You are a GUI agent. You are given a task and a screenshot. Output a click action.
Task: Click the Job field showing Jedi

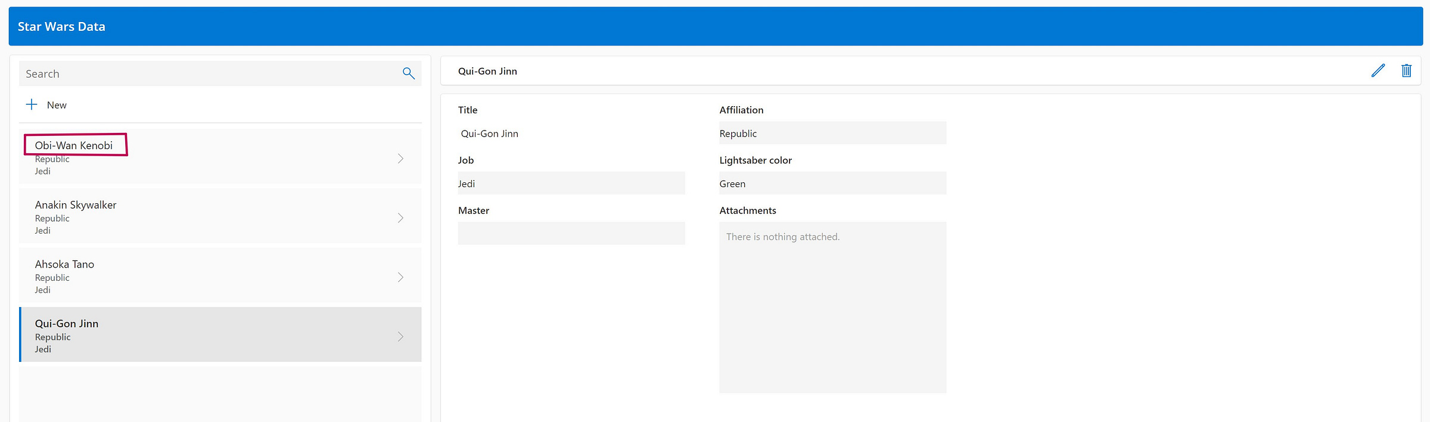tap(571, 184)
